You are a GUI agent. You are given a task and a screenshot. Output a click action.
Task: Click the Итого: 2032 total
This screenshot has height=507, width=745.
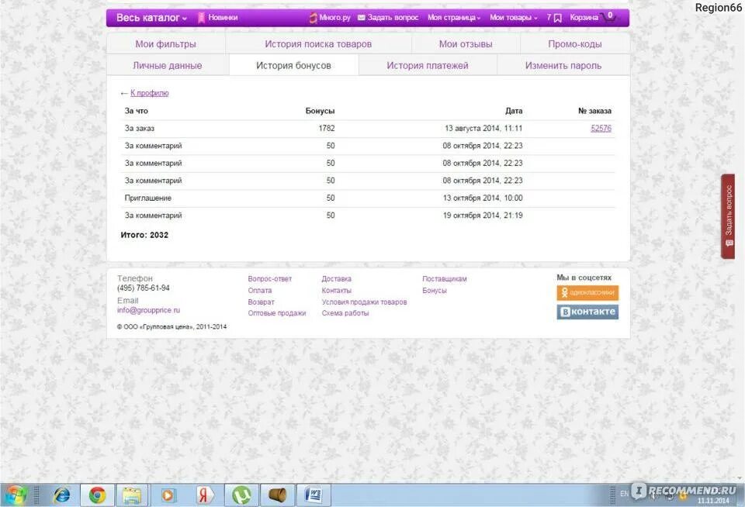(144, 235)
